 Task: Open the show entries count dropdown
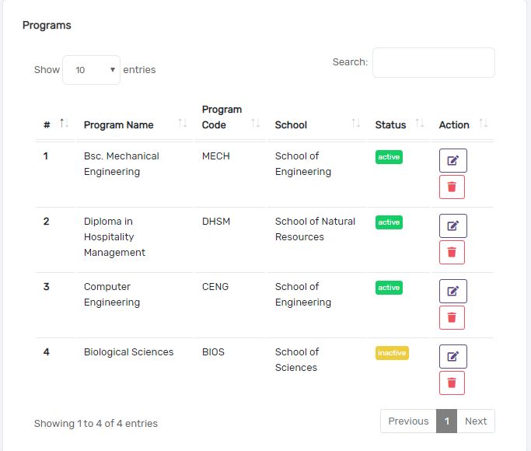pos(91,70)
